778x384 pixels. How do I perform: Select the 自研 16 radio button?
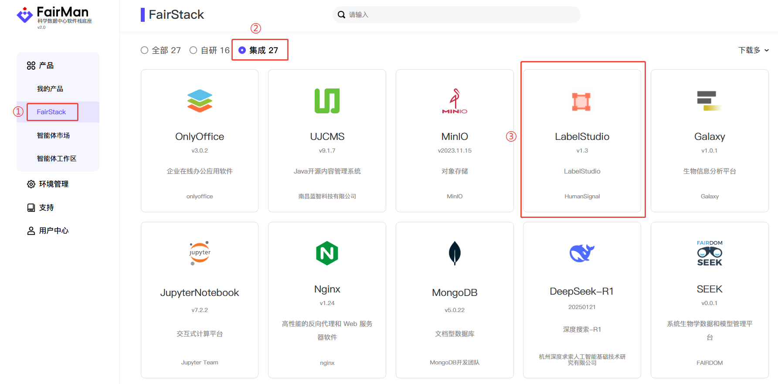pyautogui.click(x=194, y=51)
